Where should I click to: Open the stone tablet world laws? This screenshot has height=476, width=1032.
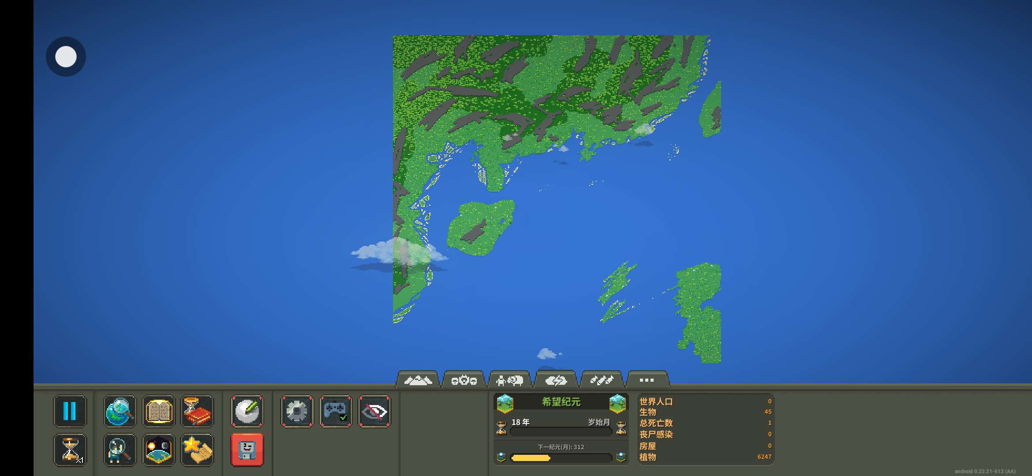[158, 411]
